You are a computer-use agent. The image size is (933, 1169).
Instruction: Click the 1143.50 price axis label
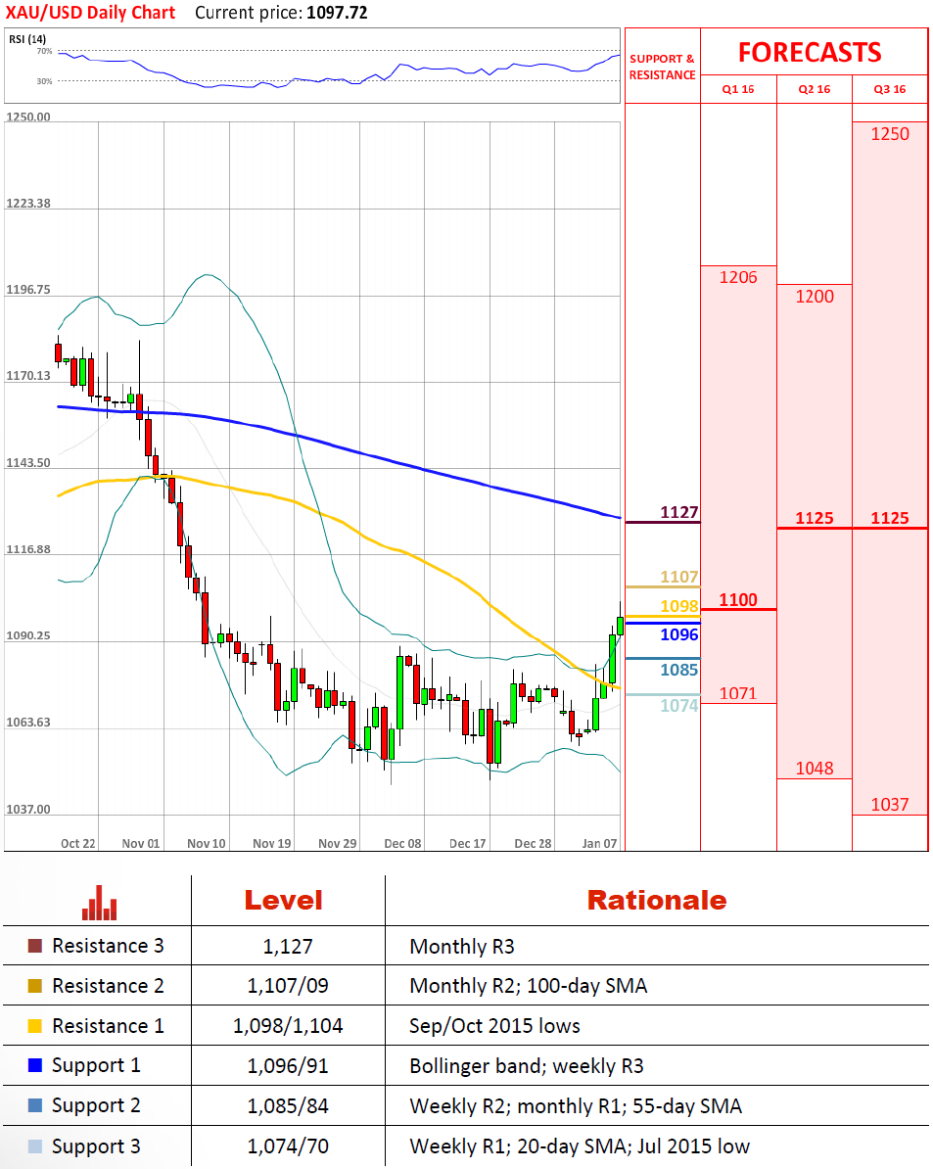28,463
